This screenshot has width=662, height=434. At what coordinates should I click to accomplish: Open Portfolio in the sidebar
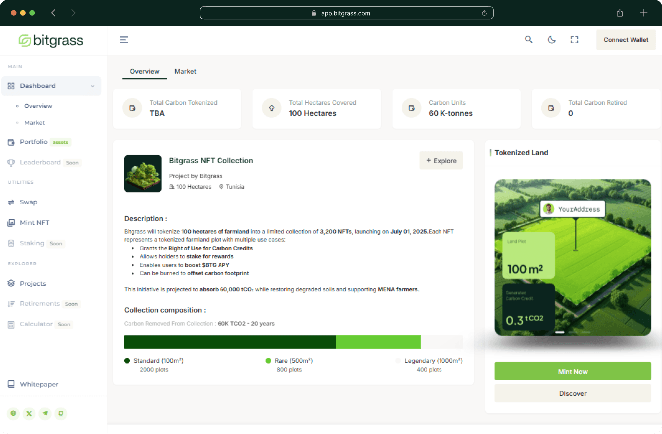[x=34, y=142]
